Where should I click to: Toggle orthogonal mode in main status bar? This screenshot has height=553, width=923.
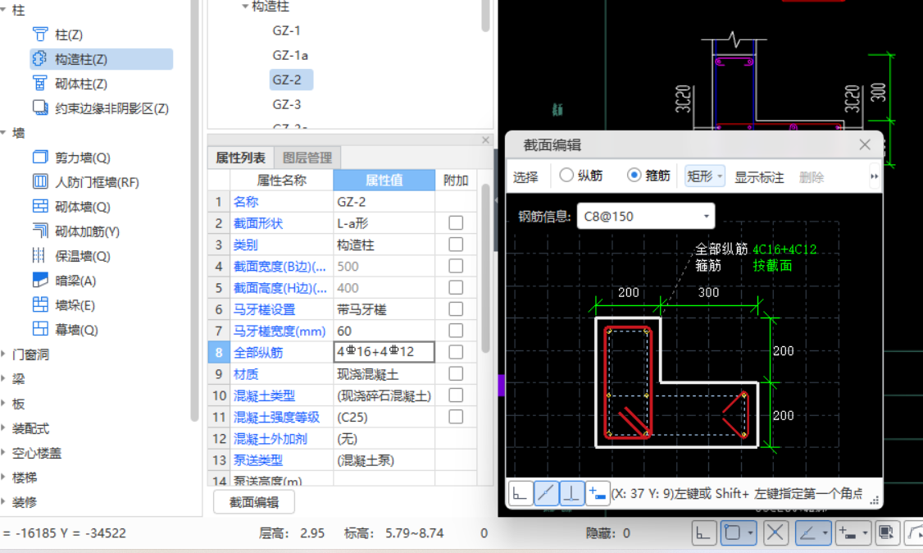click(703, 533)
